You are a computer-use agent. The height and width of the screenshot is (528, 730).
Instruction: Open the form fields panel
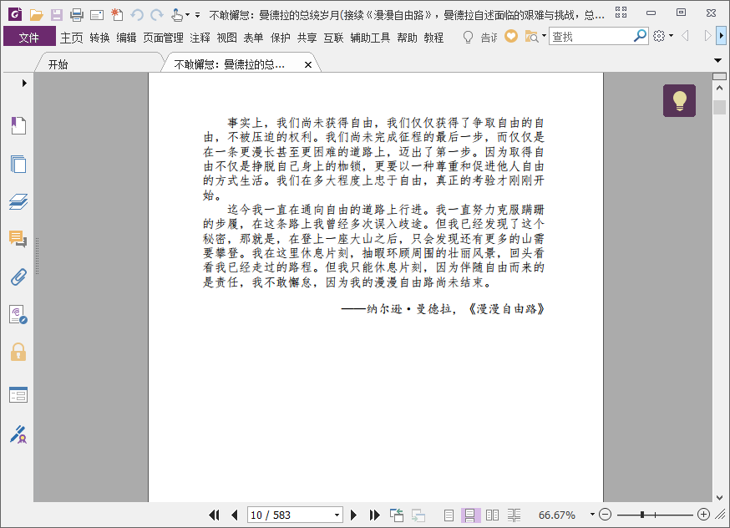[18, 395]
